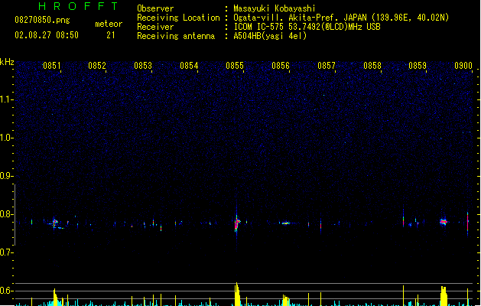The image size is (481, 306).
Task: Click the 0857 time marker
Action: tap(327, 66)
